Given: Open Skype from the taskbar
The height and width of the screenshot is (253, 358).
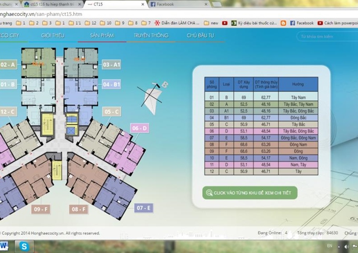Looking at the screenshot, I should click(24, 246).
